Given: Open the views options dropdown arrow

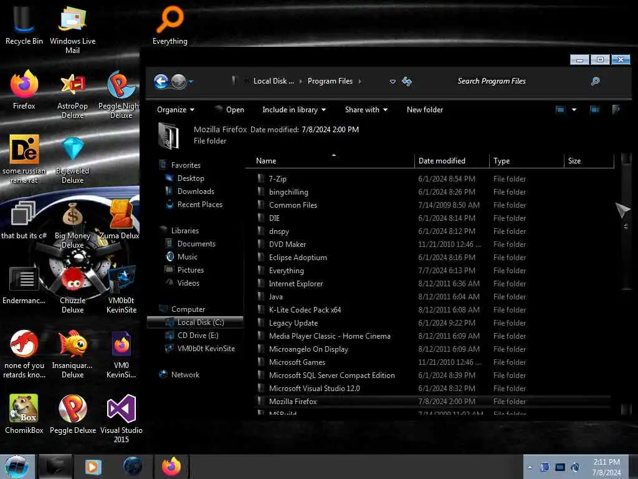Looking at the screenshot, I should (x=574, y=109).
